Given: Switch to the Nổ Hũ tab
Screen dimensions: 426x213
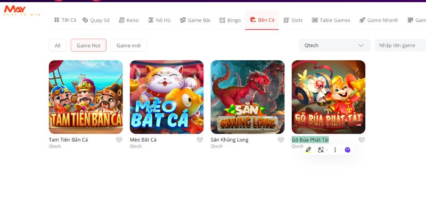Looking at the screenshot, I should point(159,20).
